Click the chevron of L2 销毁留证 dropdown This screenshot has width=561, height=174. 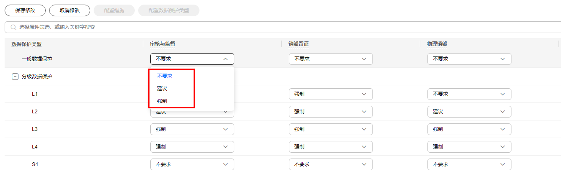click(364, 112)
